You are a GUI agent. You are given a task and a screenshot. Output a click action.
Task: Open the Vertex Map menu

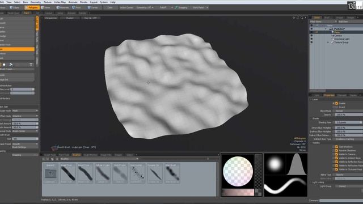[60, 2]
